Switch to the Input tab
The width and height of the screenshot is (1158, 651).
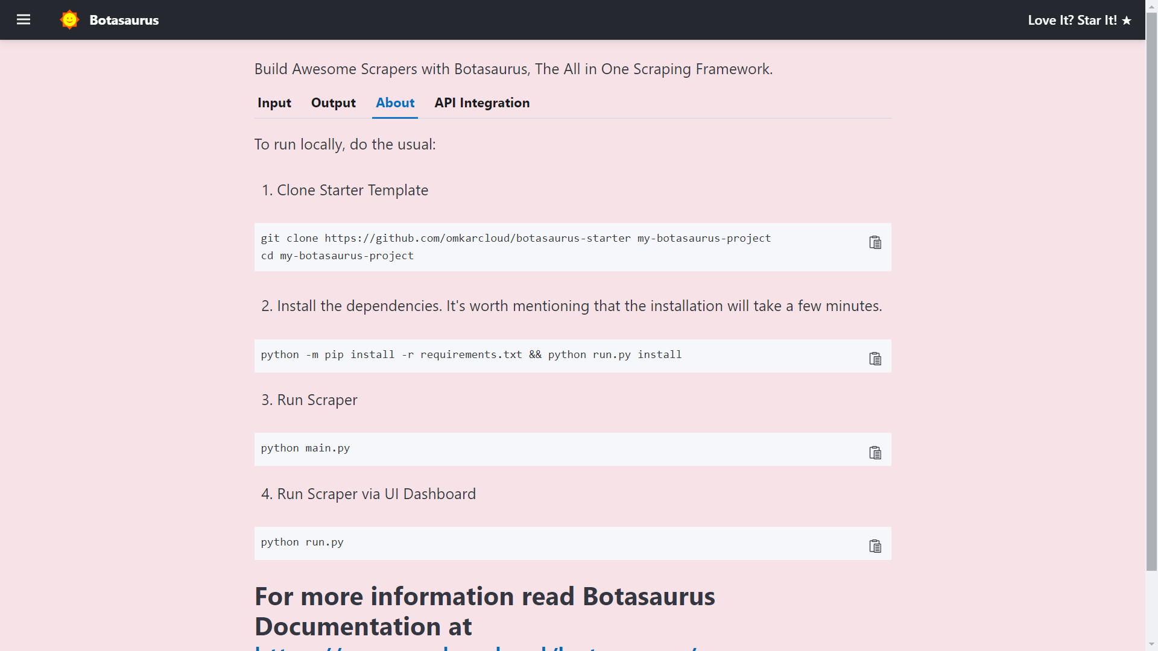pyautogui.click(x=274, y=103)
